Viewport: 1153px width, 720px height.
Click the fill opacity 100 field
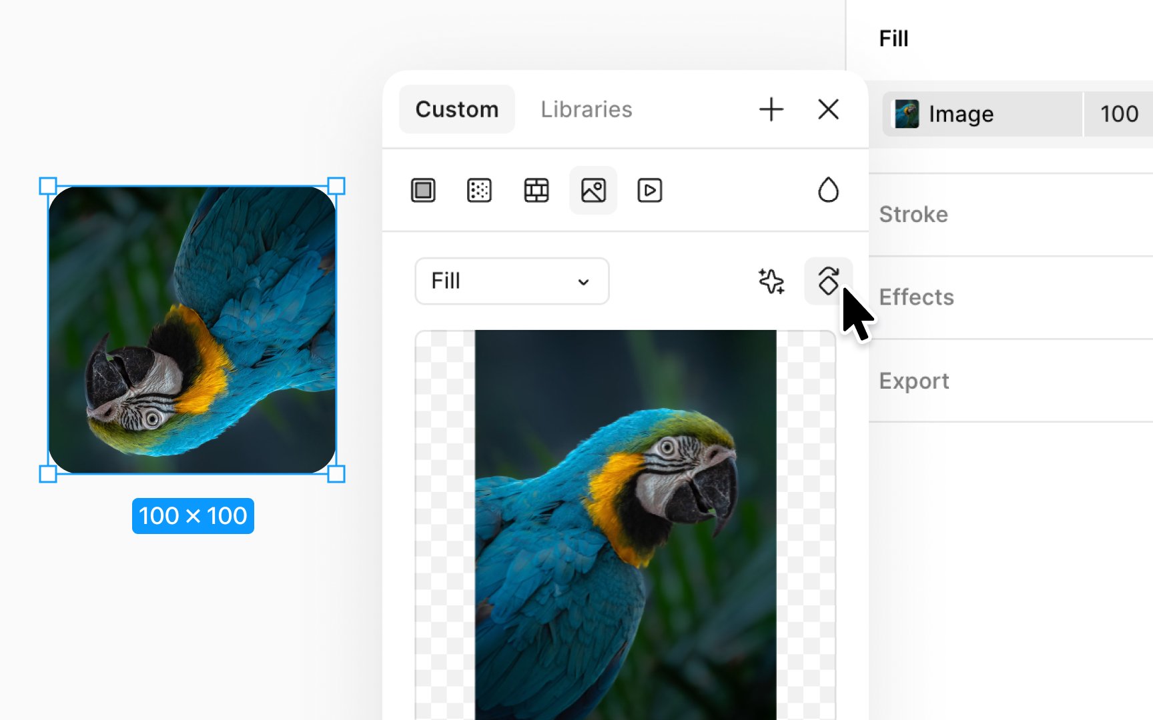coord(1119,114)
